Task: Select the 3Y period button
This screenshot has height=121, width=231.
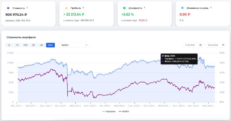Action: 33,45
